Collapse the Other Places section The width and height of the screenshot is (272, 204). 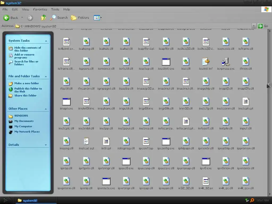(46, 109)
